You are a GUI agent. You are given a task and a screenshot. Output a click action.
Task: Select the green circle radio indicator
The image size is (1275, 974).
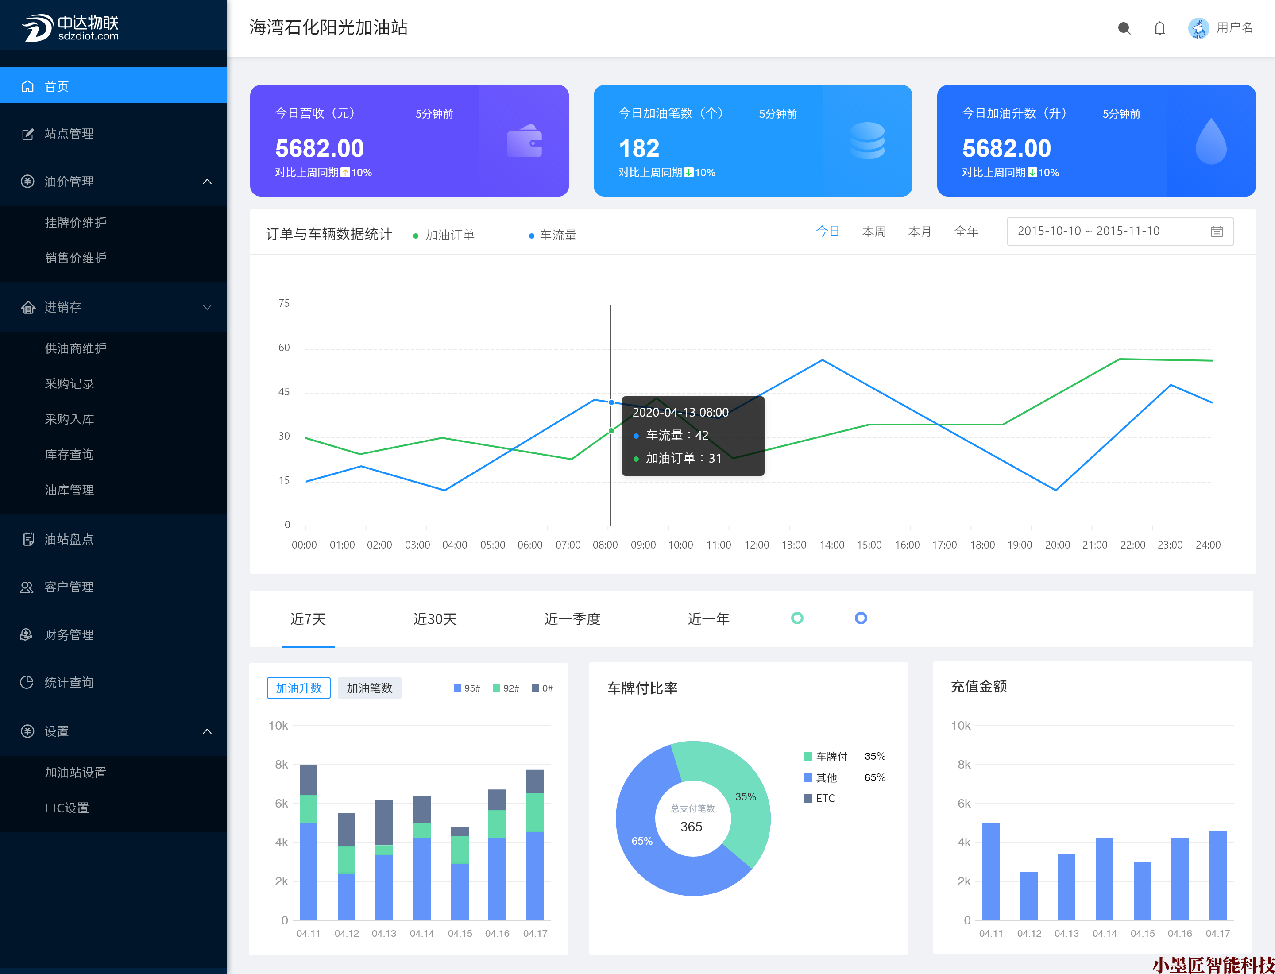pos(797,618)
